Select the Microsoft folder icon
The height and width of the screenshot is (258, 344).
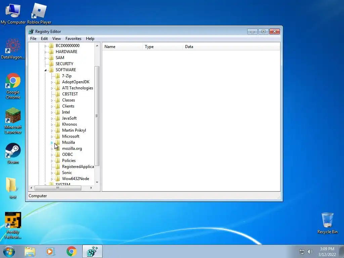(x=57, y=136)
